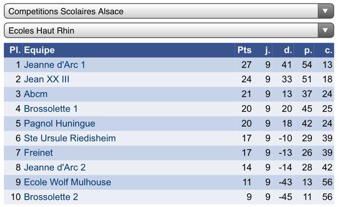
Task: Click the d. difference column header
Action: click(x=288, y=50)
